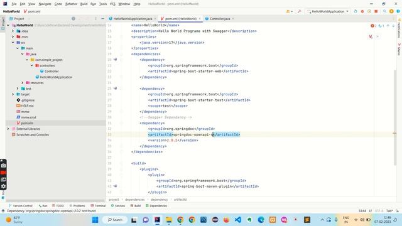The width and height of the screenshot is (402, 226).
Task: Click the green Run icon in toolbar
Action: (356, 11)
